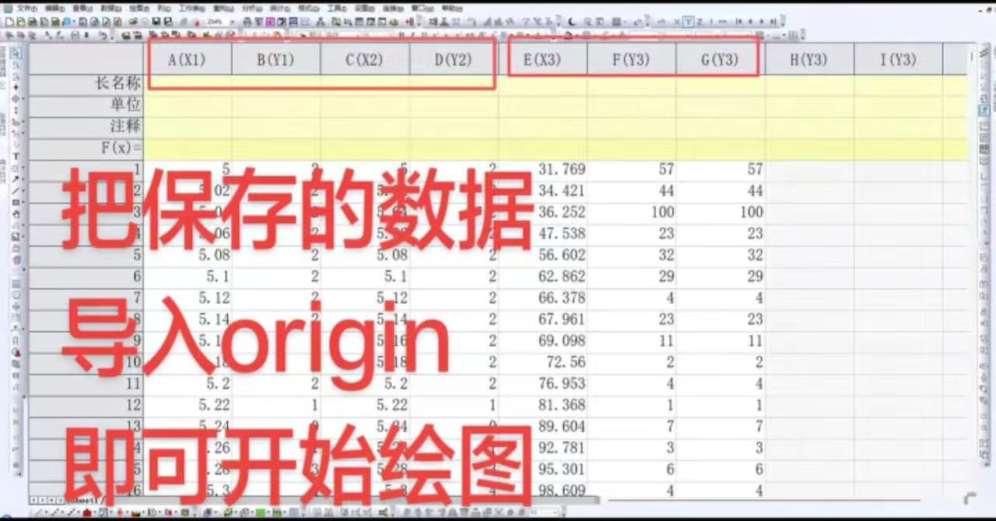Click value 5.22 in column C(X2)

coord(365,405)
